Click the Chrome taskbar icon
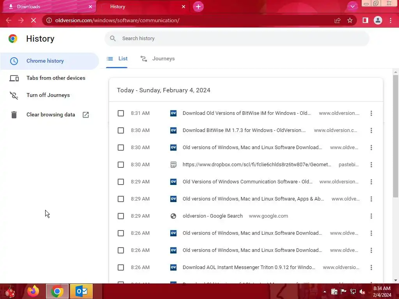This screenshot has width=399, height=299. pos(57,291)
